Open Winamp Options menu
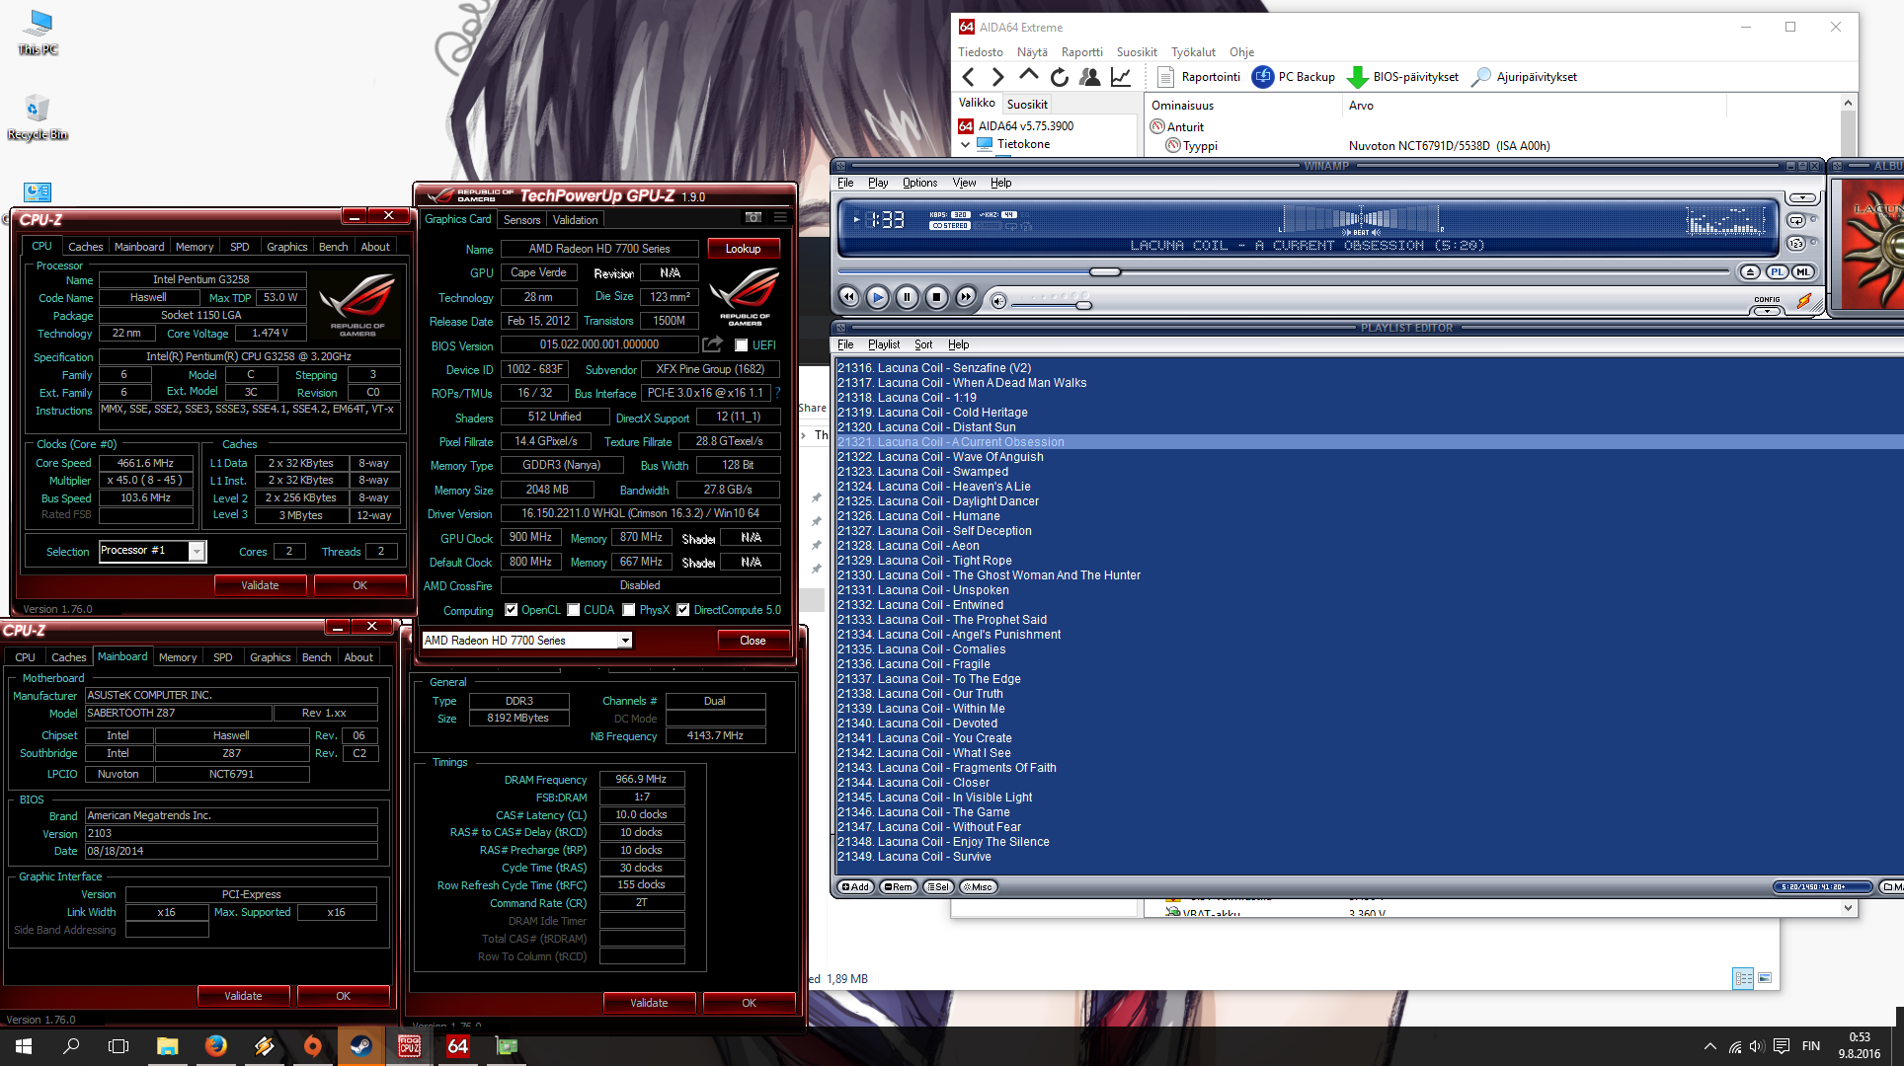The image size is (1904, 1066). (x=919, y=183)
